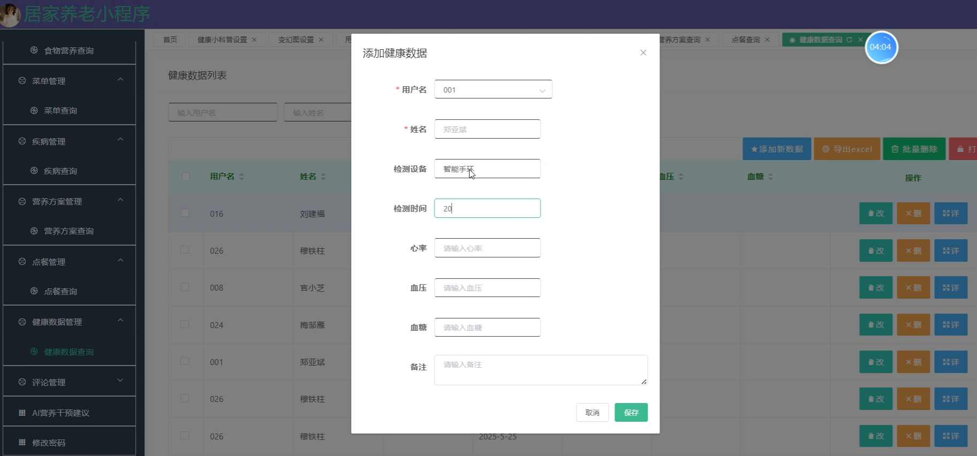The height and width of the screenshot is (456, 977).
Task: Switch to the 健康小科普设置 tab
Action: pos(222,40)
